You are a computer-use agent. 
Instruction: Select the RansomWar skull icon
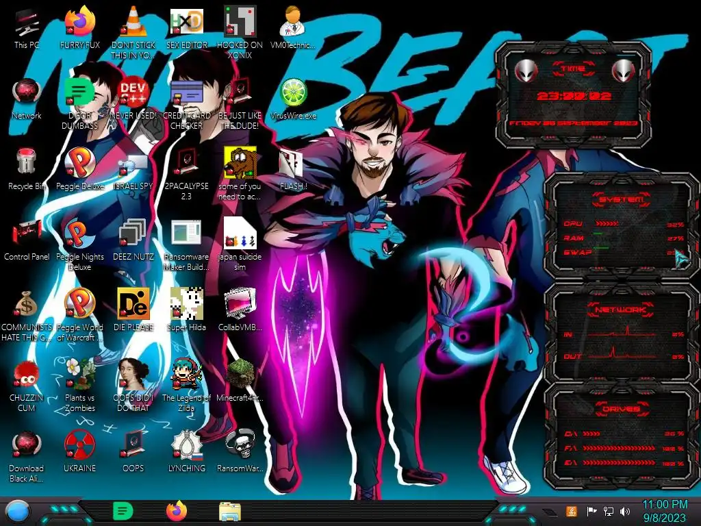(x=240, y=444)
